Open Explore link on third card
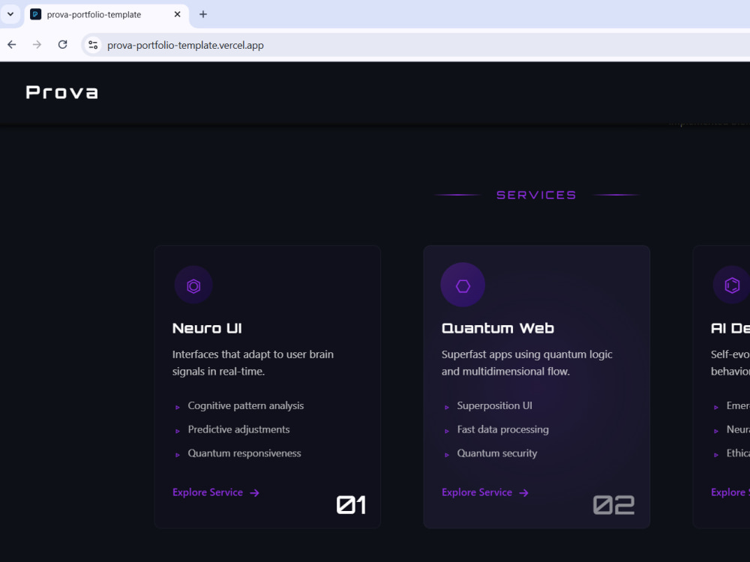 coord(730,492)
